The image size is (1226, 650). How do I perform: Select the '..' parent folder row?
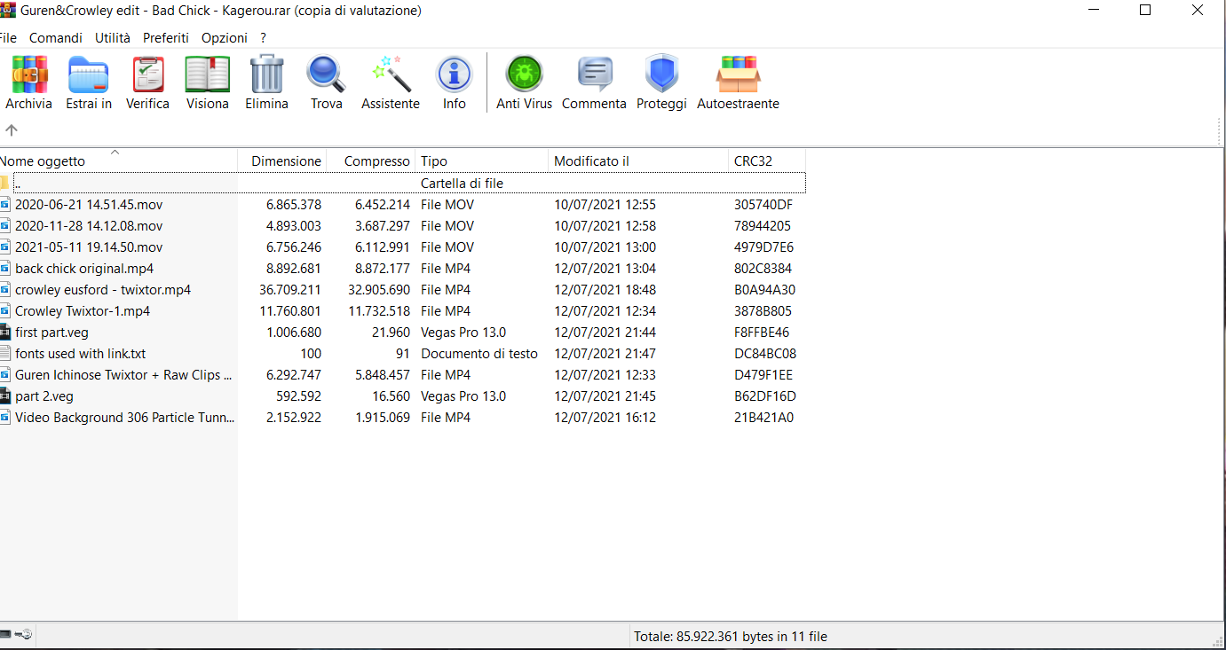(403, 184)
